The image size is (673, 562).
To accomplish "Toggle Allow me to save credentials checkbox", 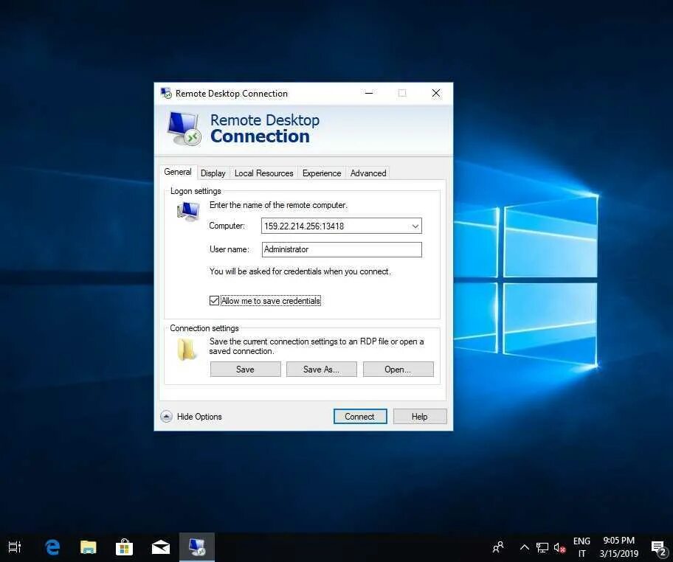I will coord(214,301).
